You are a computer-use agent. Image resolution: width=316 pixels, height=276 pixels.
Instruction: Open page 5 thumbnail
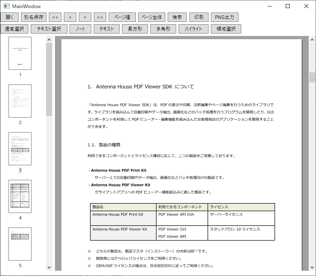(x=20, y=244)
